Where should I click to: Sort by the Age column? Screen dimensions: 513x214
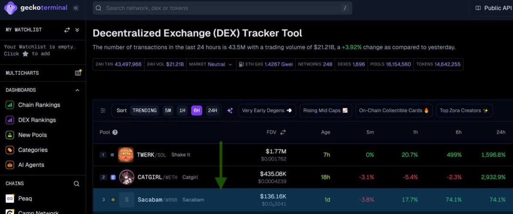point(325,132)
